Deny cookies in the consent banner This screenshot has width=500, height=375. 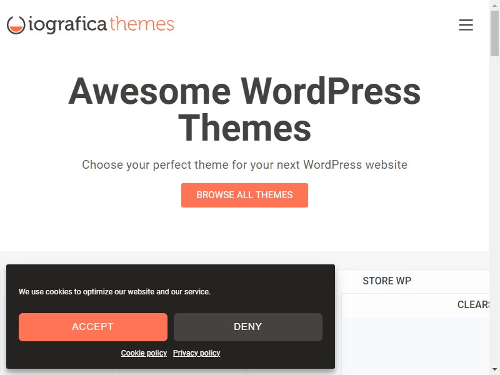[x=248, y=327]
